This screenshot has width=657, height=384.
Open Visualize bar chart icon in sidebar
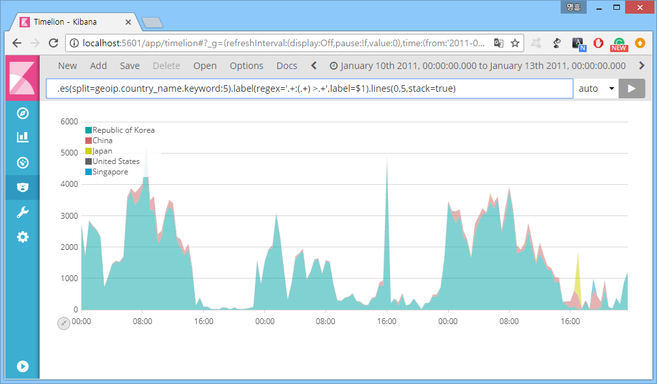click(23, 137)
